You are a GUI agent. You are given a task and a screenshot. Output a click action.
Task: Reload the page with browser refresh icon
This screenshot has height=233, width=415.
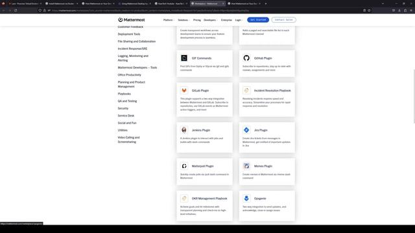(x=16, y=10)
